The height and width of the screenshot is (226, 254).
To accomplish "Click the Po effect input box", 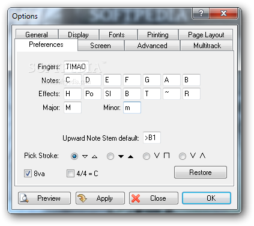I will click(x=92, y=94).
